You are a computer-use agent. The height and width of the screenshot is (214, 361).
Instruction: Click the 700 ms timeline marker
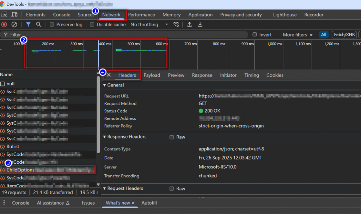(190, 44)
